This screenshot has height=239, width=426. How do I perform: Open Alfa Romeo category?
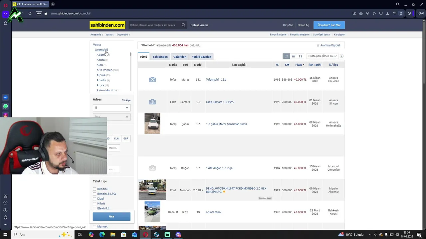click(105, 70)
